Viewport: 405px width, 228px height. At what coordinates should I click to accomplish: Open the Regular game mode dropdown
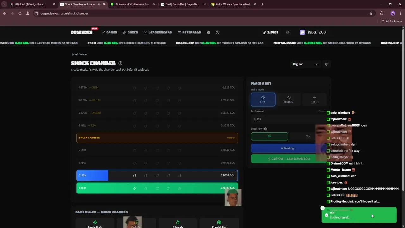[x=305, y=64]
